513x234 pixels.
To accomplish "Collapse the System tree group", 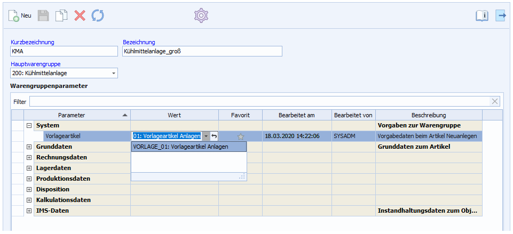I will (29, 125).
